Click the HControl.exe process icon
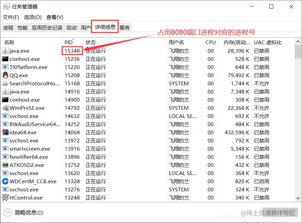302x223 pixels. point(5,198)
